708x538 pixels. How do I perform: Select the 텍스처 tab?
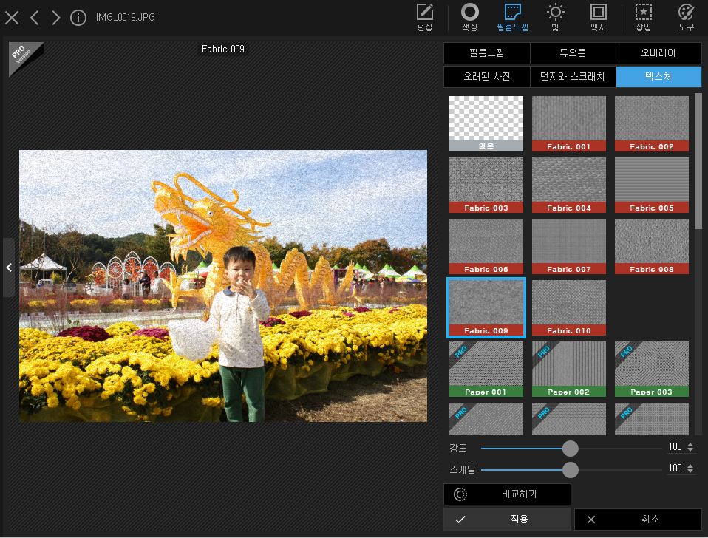[658, 76]
